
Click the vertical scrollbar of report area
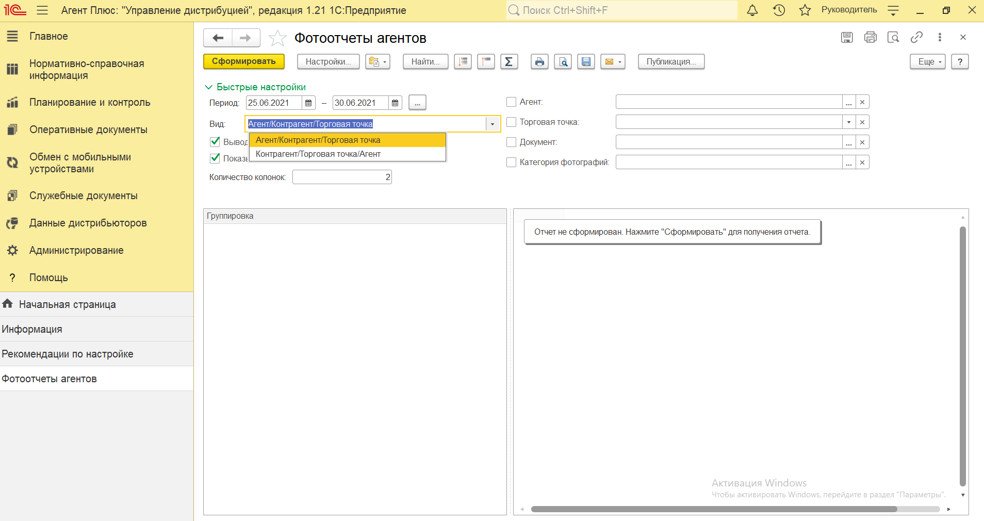point(962,356)
